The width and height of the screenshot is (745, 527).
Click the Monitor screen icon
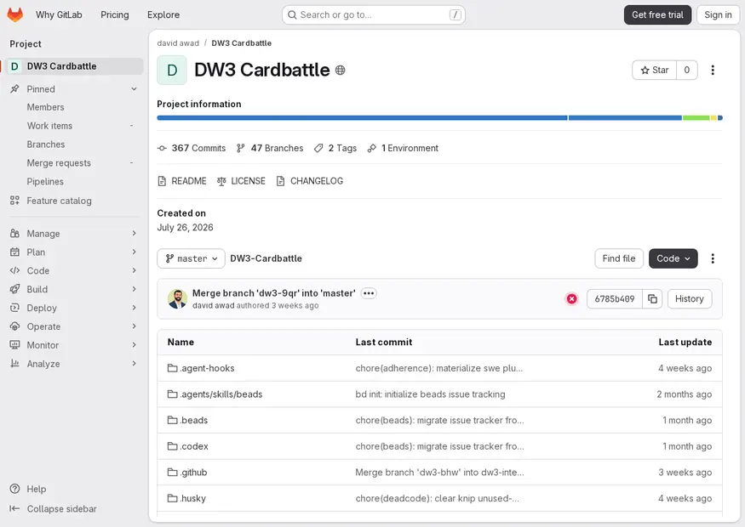(x=14, y=345)
